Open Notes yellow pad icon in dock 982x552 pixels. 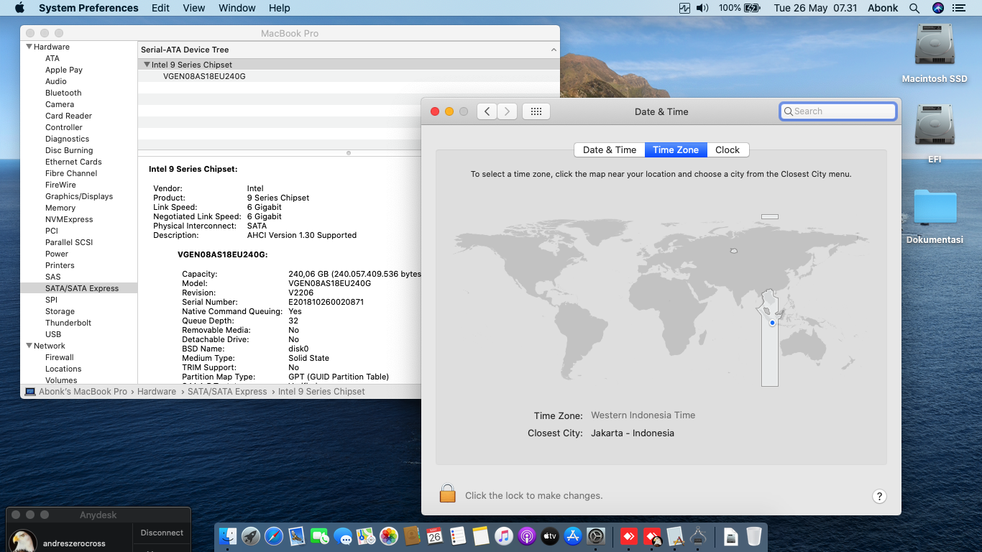point(481,536)
